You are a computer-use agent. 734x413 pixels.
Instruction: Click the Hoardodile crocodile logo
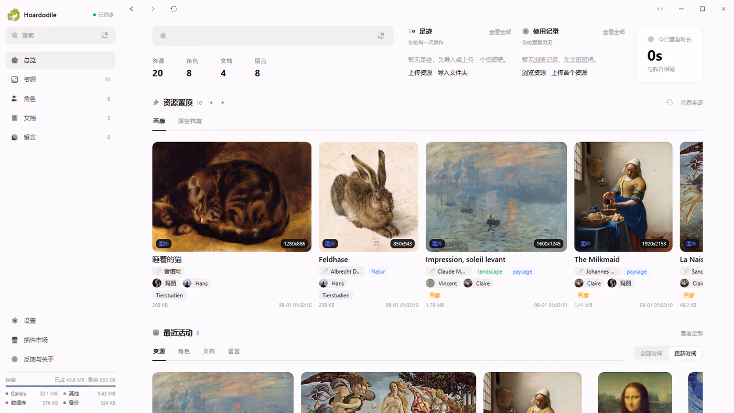click(x=13, y=15)
